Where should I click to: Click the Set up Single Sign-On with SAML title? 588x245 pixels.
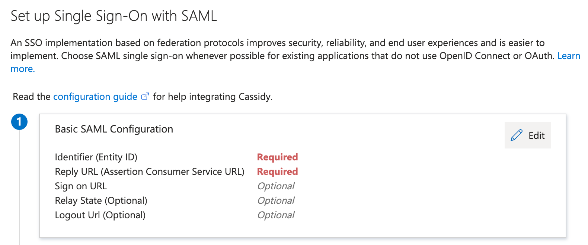point(114,16)
